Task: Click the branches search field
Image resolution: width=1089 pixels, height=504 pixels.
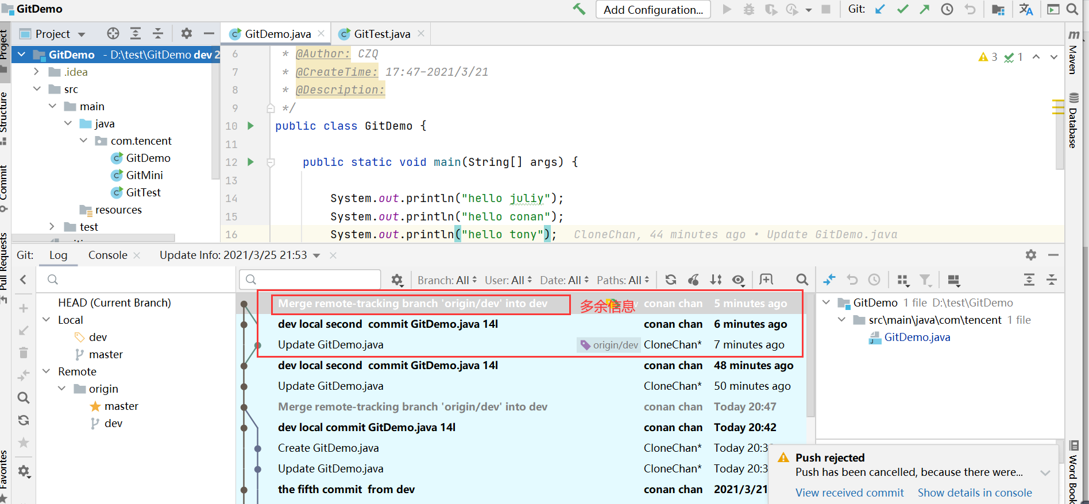Action: pyautogui.click(x=135, y=280)
